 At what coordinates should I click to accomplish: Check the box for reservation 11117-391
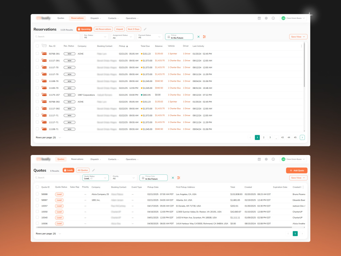pos(38,60)
